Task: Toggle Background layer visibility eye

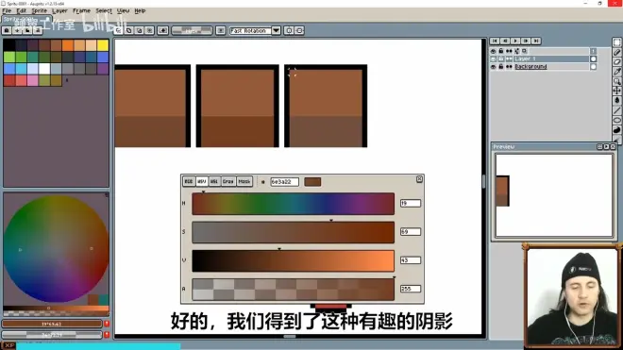Action: [493, 67]
